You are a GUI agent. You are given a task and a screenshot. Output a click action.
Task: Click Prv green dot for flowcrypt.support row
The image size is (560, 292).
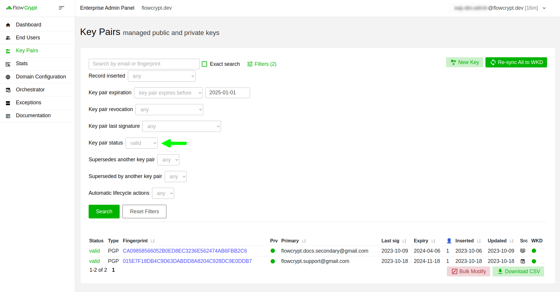point(273,261)
